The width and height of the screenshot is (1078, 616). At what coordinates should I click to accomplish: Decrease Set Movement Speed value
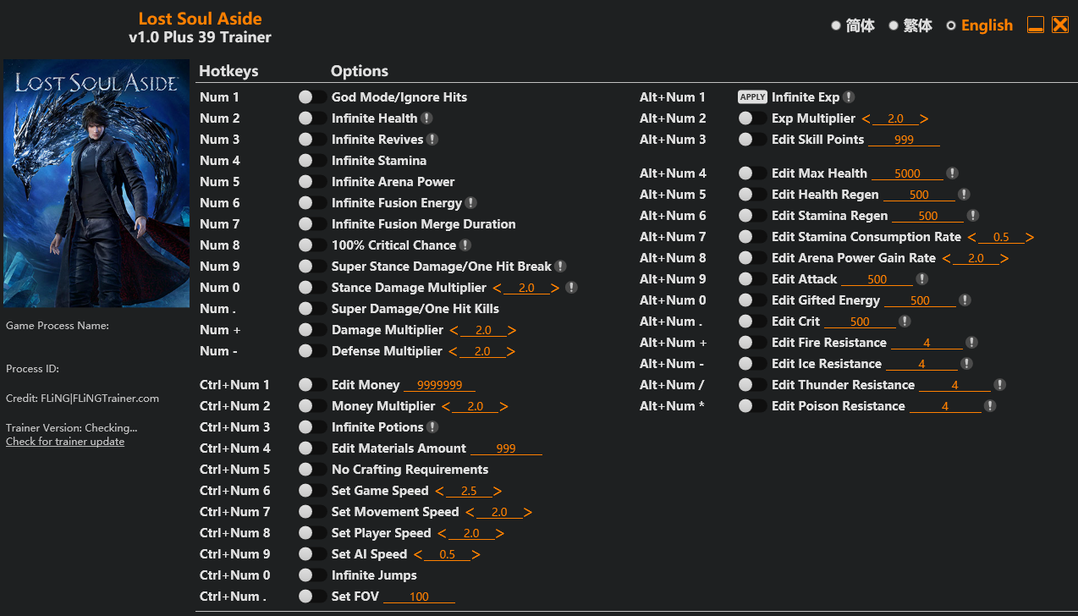point(470,513)
